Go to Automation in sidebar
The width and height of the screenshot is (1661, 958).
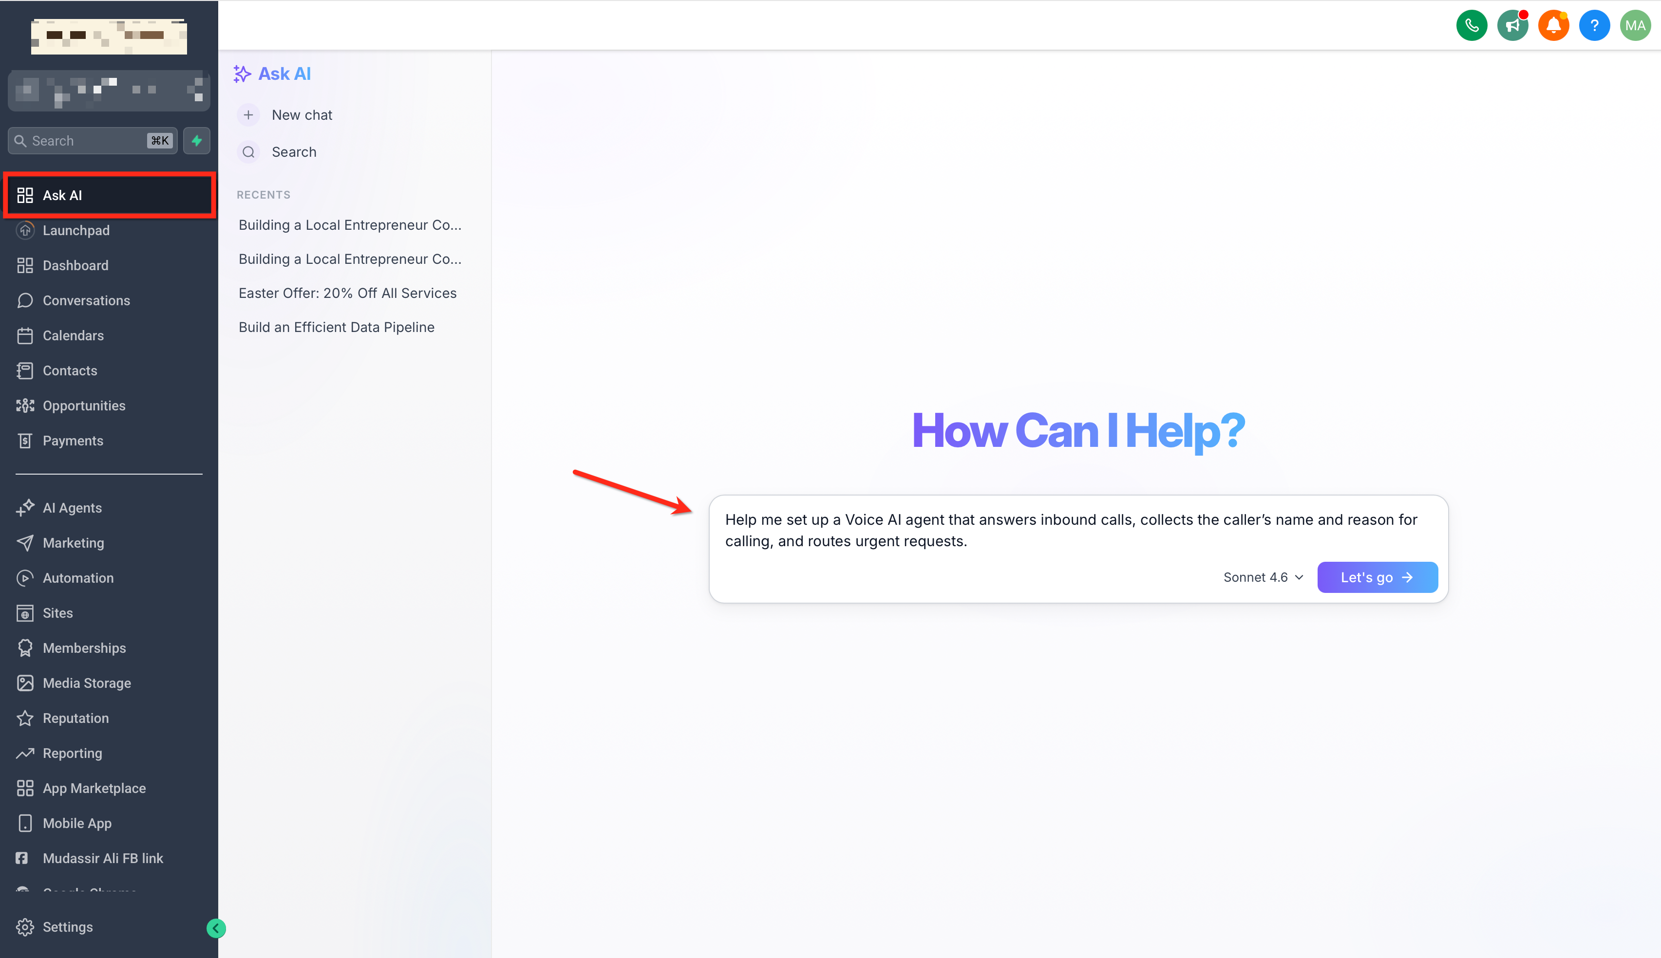(77, 578)
